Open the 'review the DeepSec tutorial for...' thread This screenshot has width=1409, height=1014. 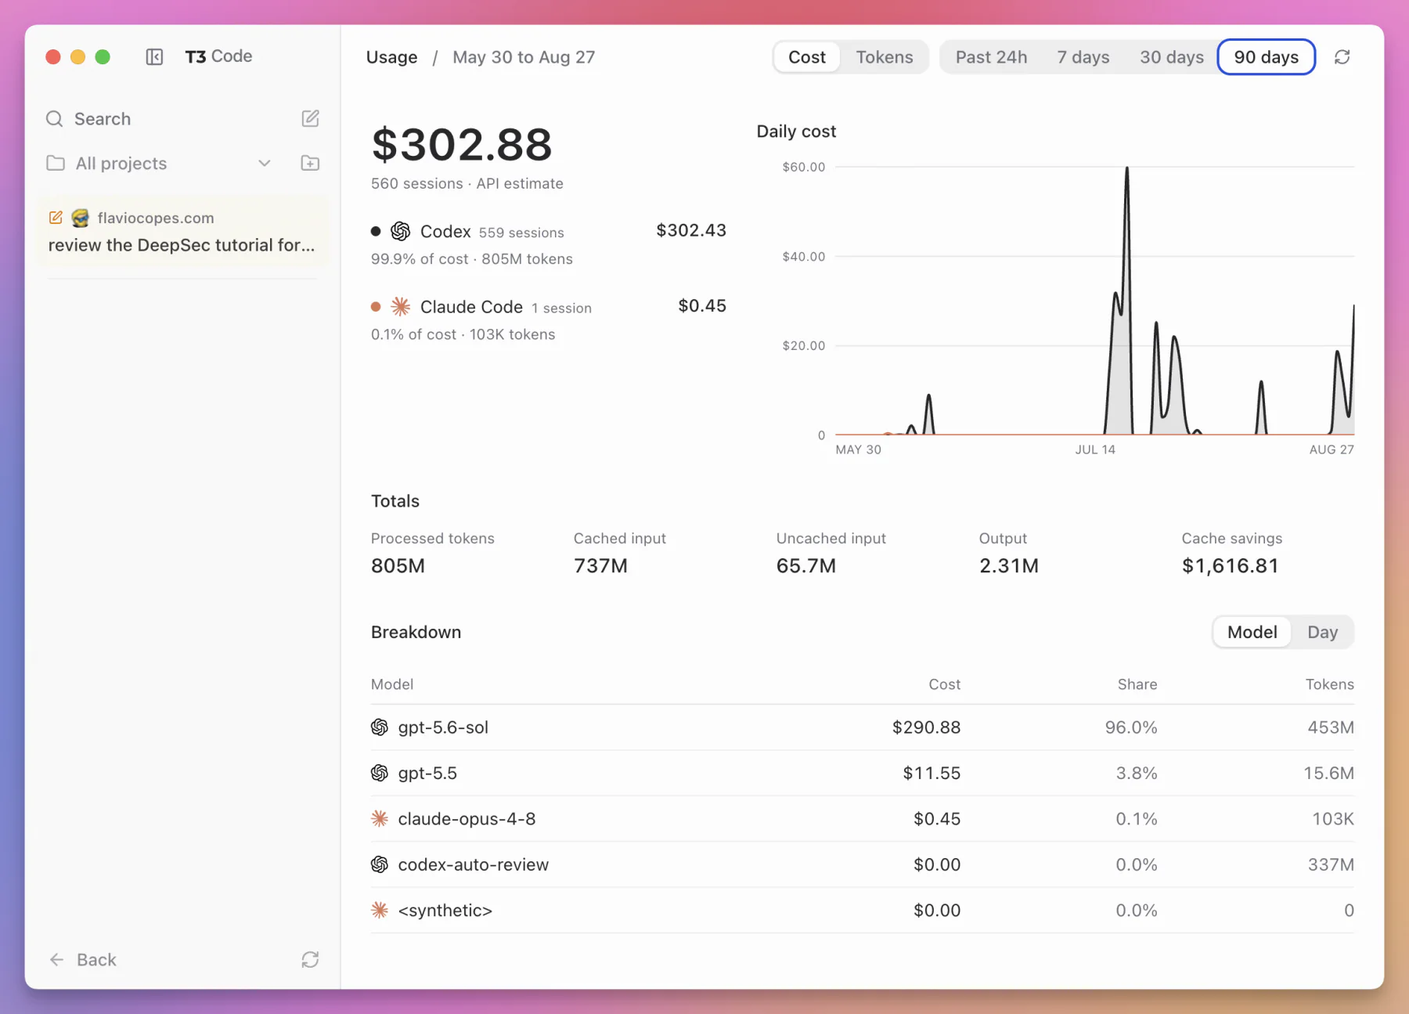tap(182, 232)
